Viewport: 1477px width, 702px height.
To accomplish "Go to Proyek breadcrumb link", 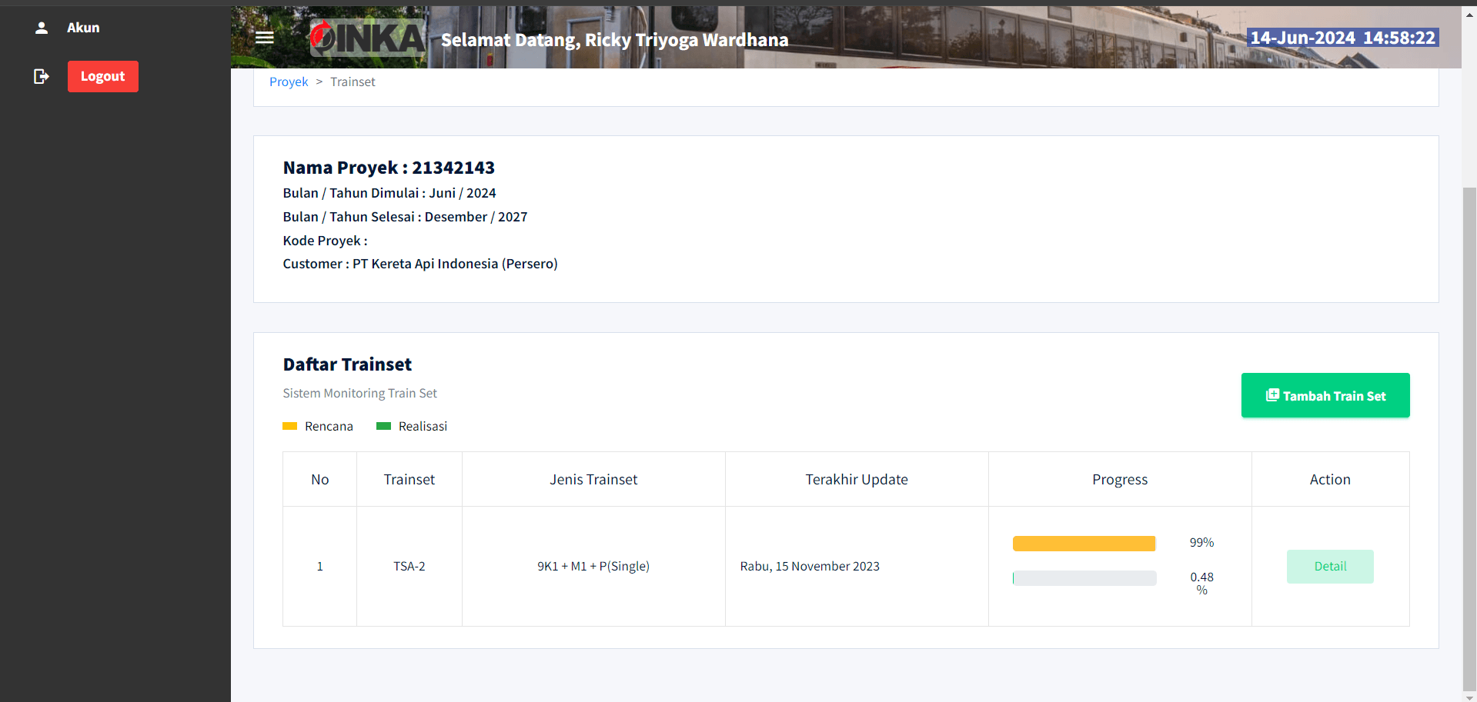I will [289, 82].
